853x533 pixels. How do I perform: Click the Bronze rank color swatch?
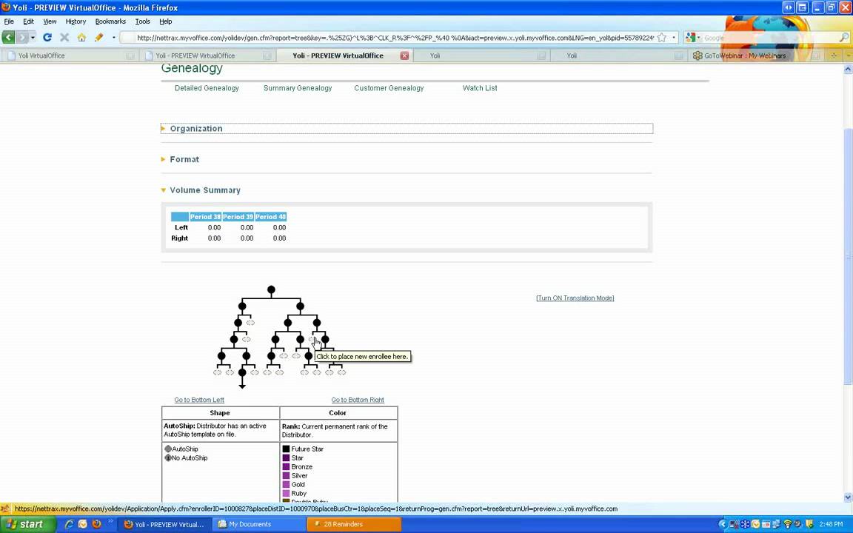point(286,466)
